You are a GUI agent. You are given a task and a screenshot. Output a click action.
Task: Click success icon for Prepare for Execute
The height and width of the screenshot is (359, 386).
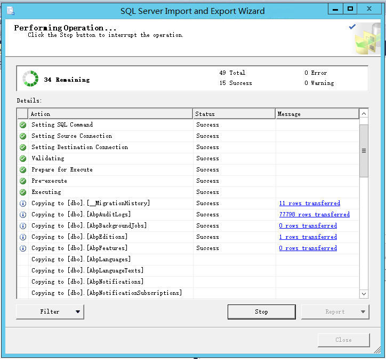(23, 170)
